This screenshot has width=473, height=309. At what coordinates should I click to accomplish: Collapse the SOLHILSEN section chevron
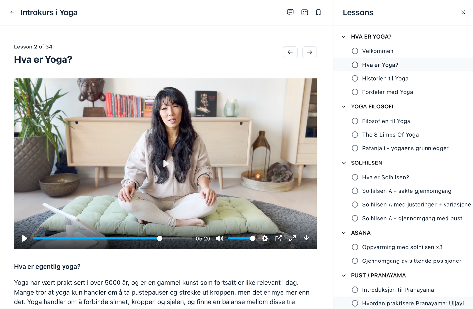[x=344, y=163]
